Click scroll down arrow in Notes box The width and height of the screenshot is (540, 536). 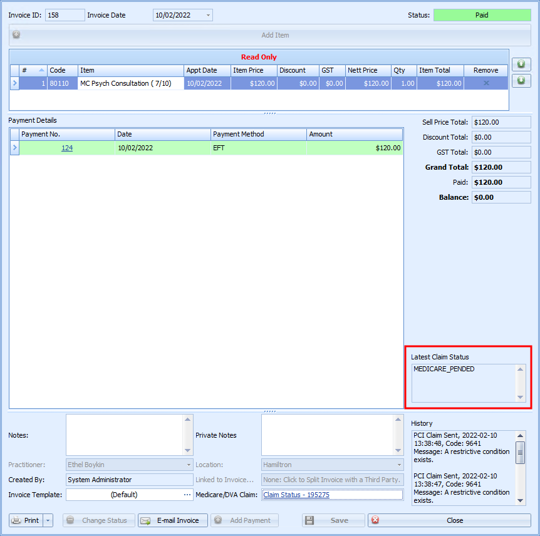click(188, 450)
